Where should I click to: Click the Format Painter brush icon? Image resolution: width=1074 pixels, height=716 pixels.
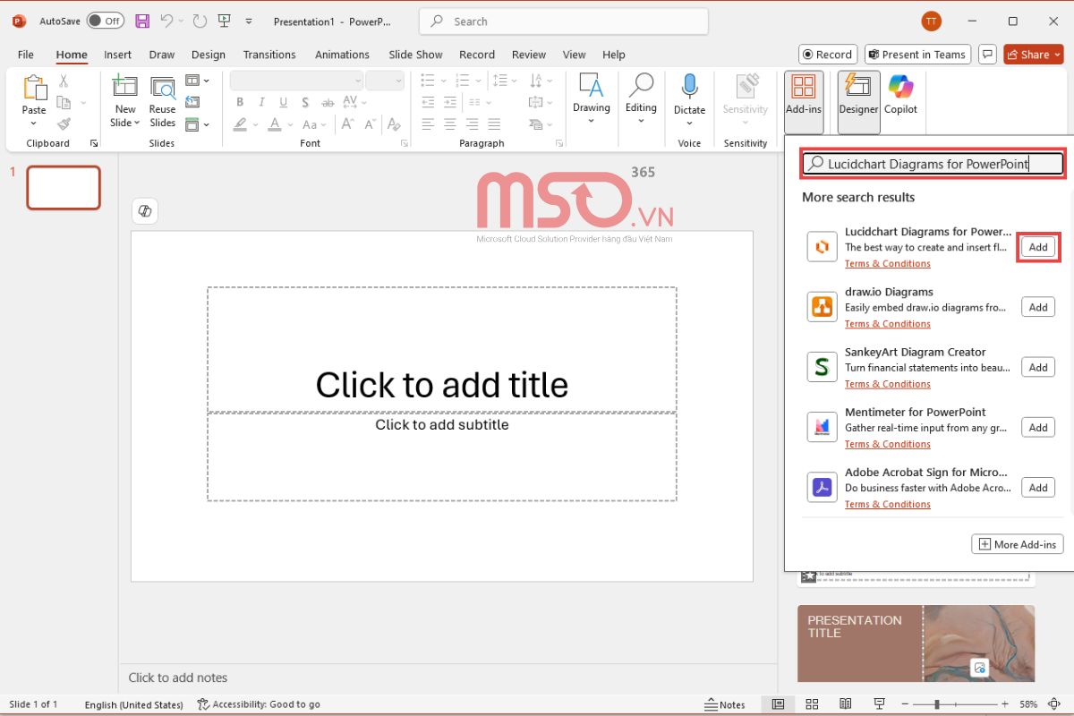(x=64, y=124)
